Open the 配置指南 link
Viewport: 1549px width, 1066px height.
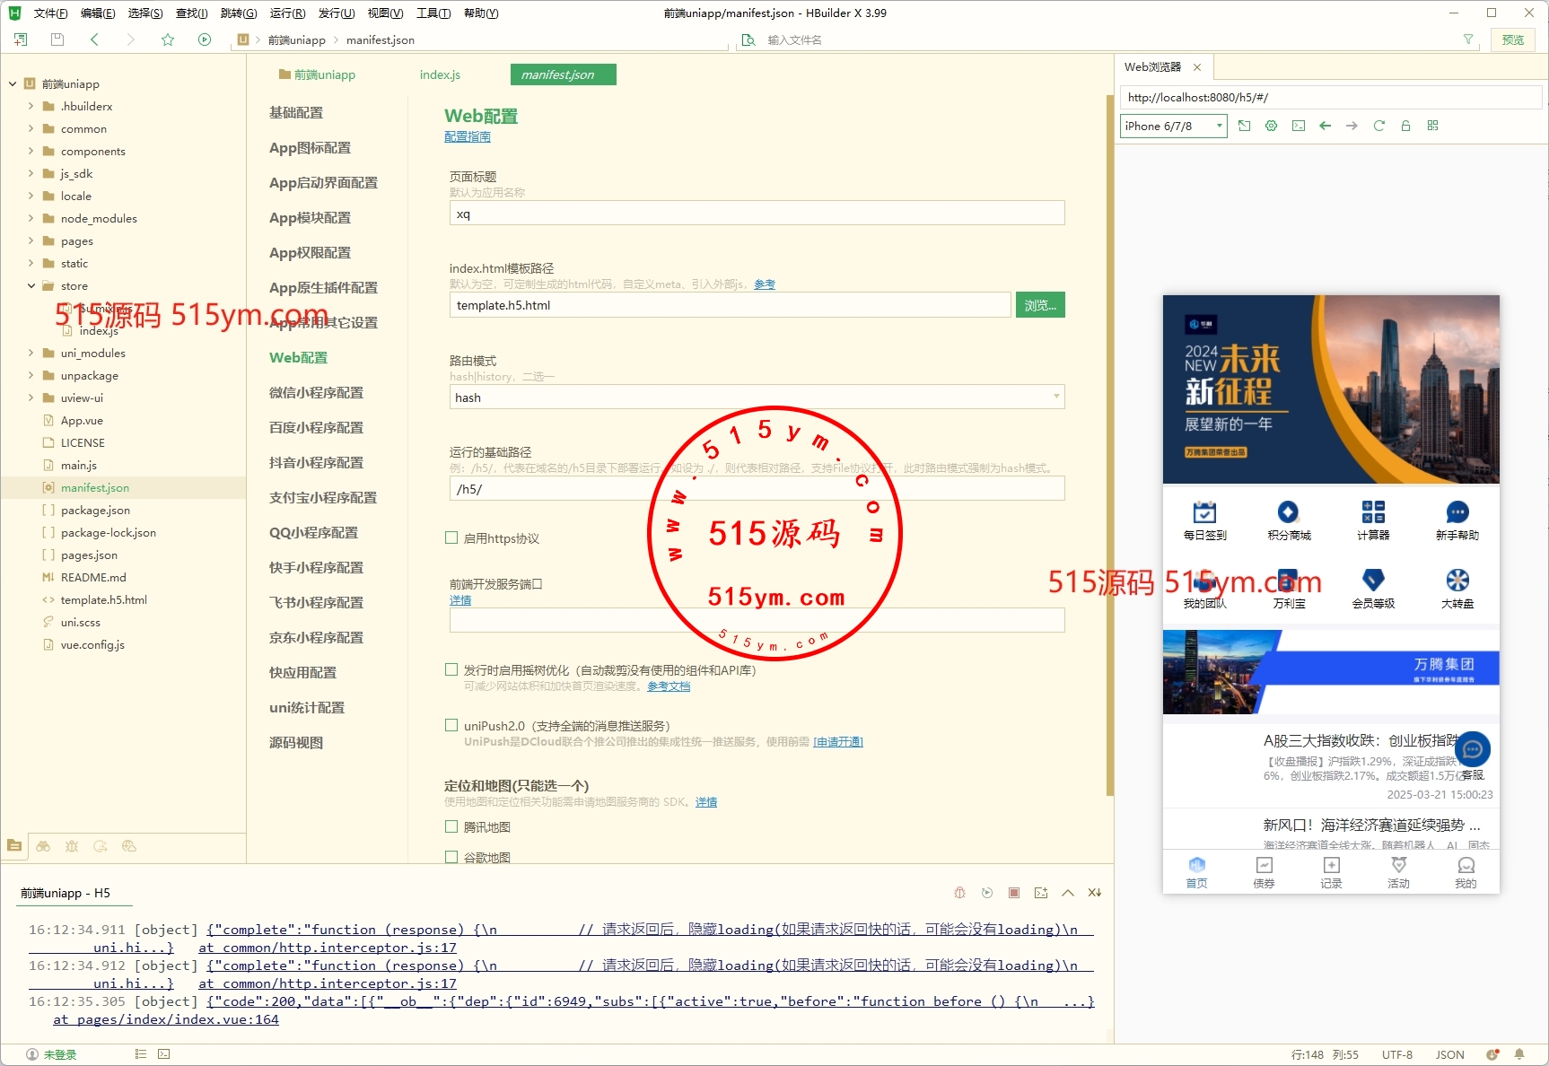pos(468,136)
